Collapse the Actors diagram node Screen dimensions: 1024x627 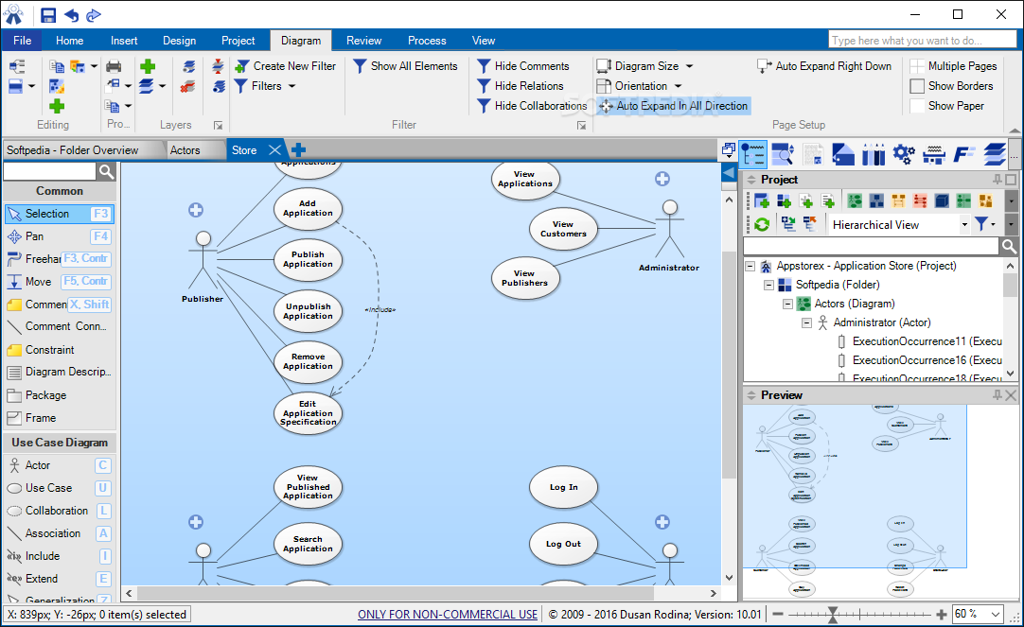point(788,304)
